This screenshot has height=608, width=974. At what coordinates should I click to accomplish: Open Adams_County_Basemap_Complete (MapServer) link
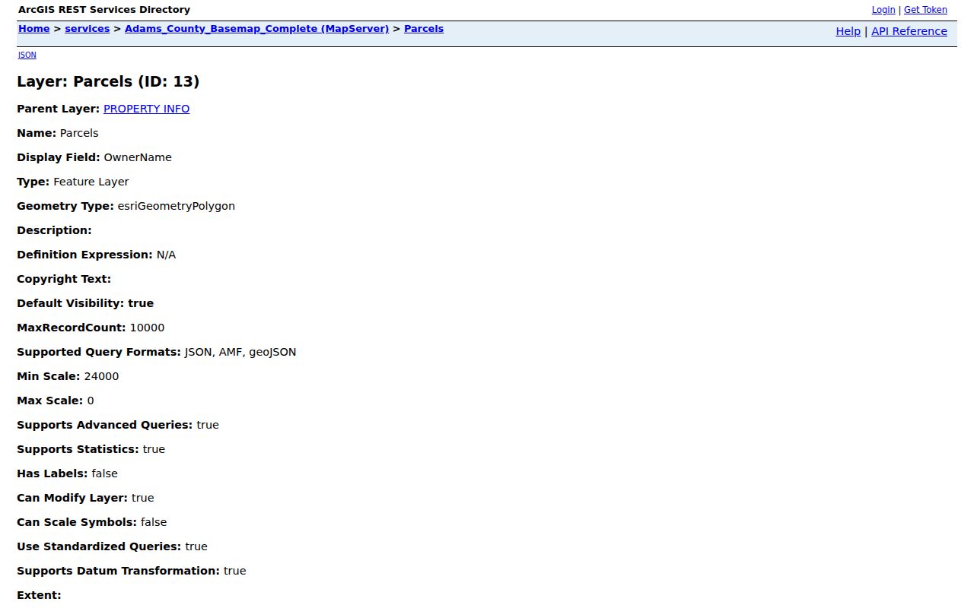[x=257, y=29]
